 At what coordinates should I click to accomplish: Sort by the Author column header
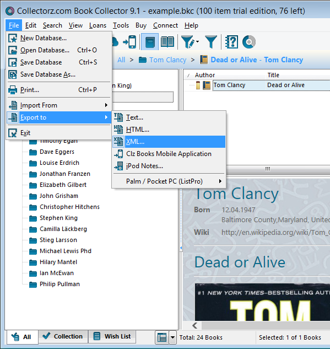(x=205, y=75)
